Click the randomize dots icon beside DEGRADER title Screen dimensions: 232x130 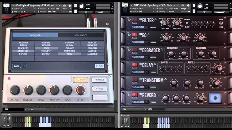(x=162, y=50)
